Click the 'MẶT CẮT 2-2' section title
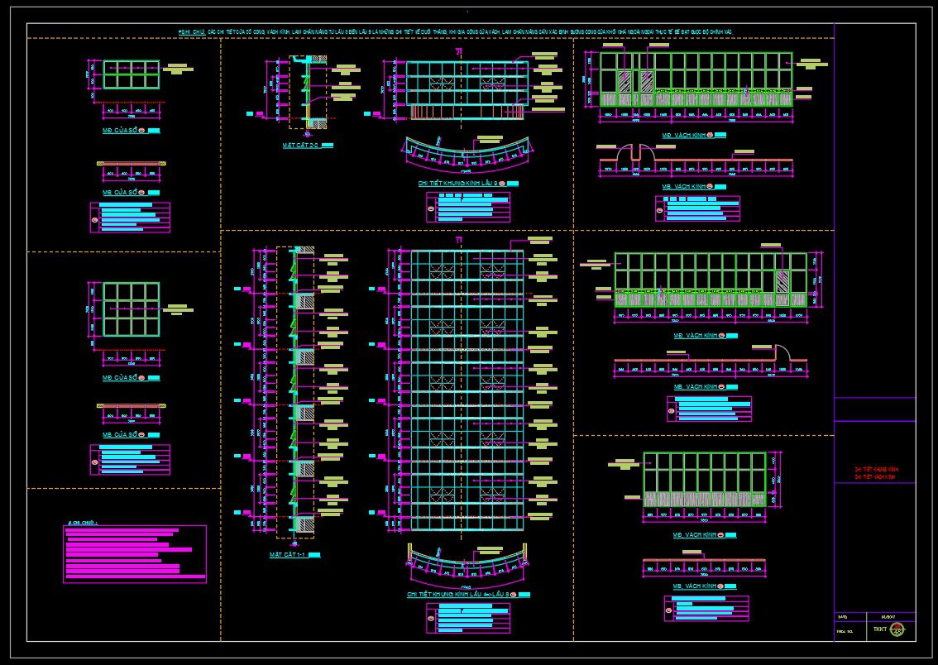 coord(301,146)
